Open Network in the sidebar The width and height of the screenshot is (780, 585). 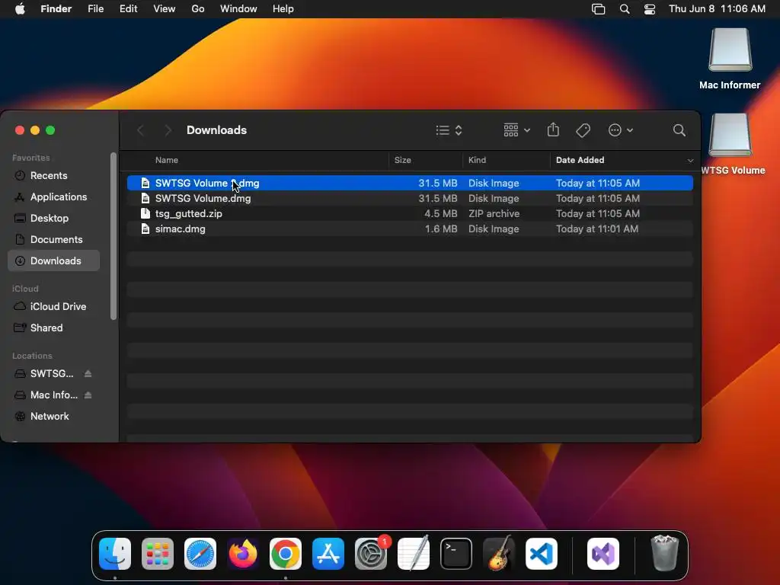54,417
